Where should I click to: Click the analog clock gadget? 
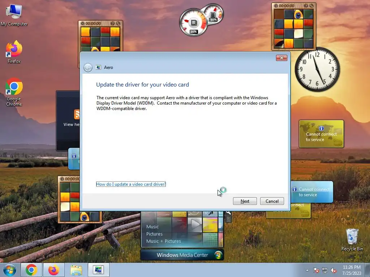(317, 69)
